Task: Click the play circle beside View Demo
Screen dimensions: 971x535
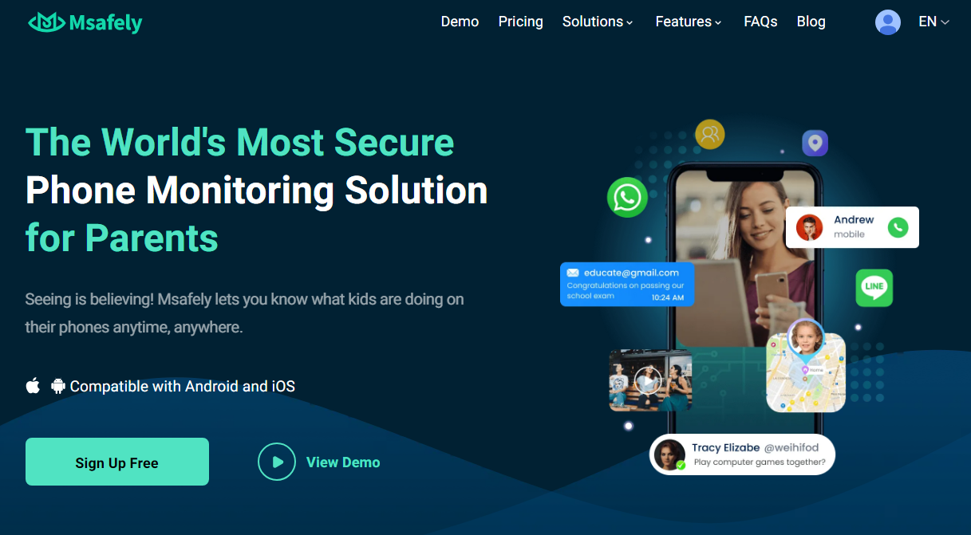Action: 277,462
